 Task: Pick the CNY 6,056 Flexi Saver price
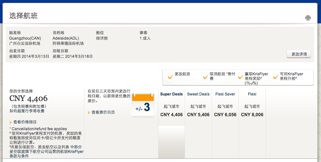tap(225, 115)
